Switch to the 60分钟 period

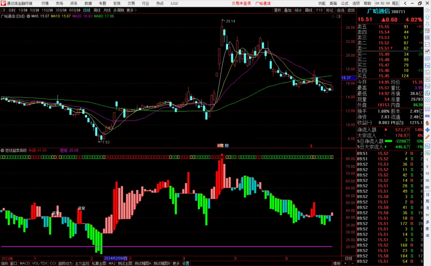tap(75, 10)
